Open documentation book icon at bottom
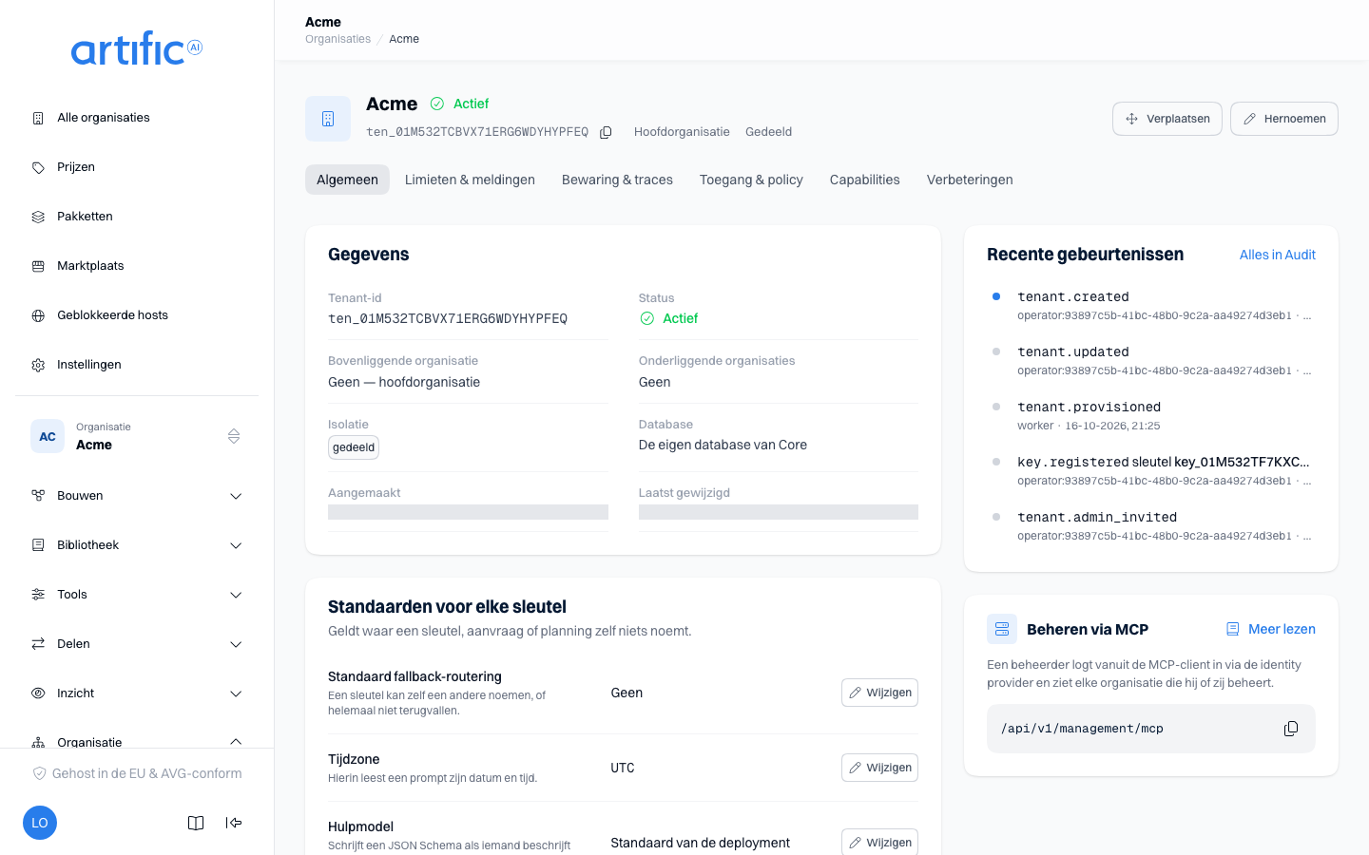The width and height of the screenshot is (1369, 855). click(x=196, y=823)
